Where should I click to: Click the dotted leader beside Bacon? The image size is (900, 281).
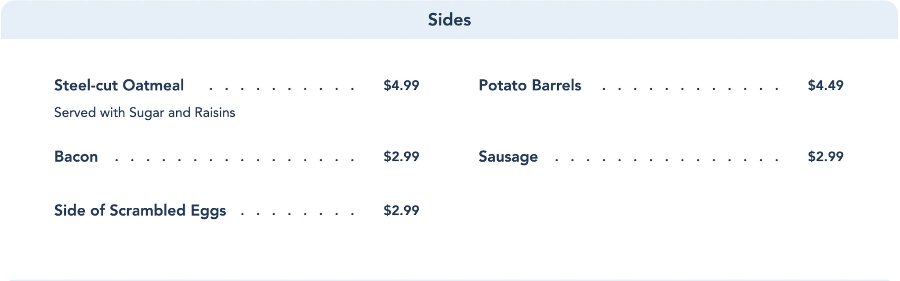point(234,160)
